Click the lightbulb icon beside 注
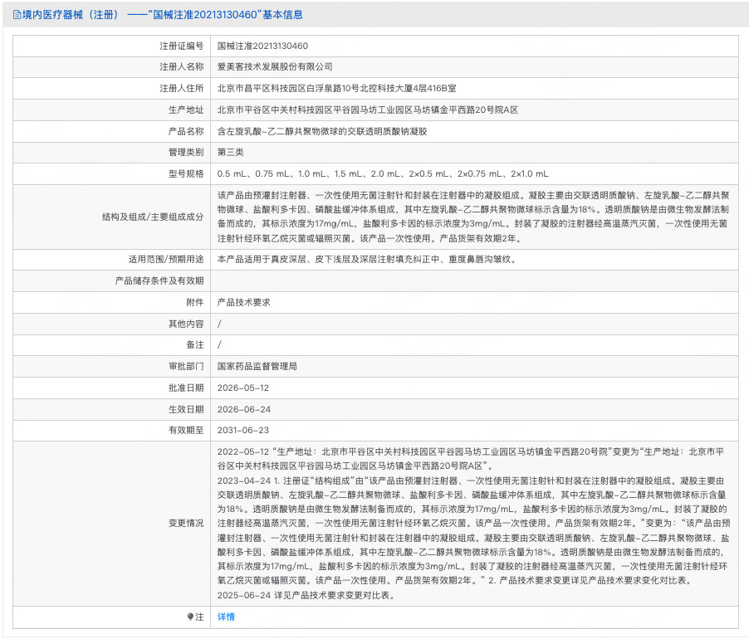This screenshot has height=639, width=749. click(x=191, y=617)
